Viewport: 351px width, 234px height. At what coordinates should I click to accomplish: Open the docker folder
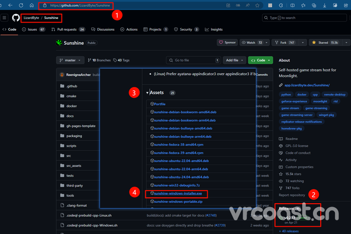(x=71, y=106)
